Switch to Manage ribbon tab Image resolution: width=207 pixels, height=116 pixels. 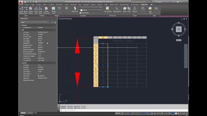point(86,5)
